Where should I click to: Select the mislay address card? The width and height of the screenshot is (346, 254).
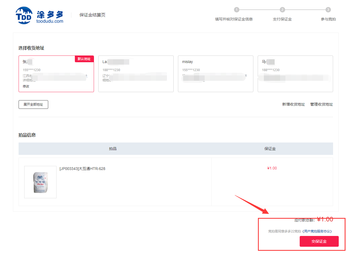pyautogui.click(x=215, y=74)
